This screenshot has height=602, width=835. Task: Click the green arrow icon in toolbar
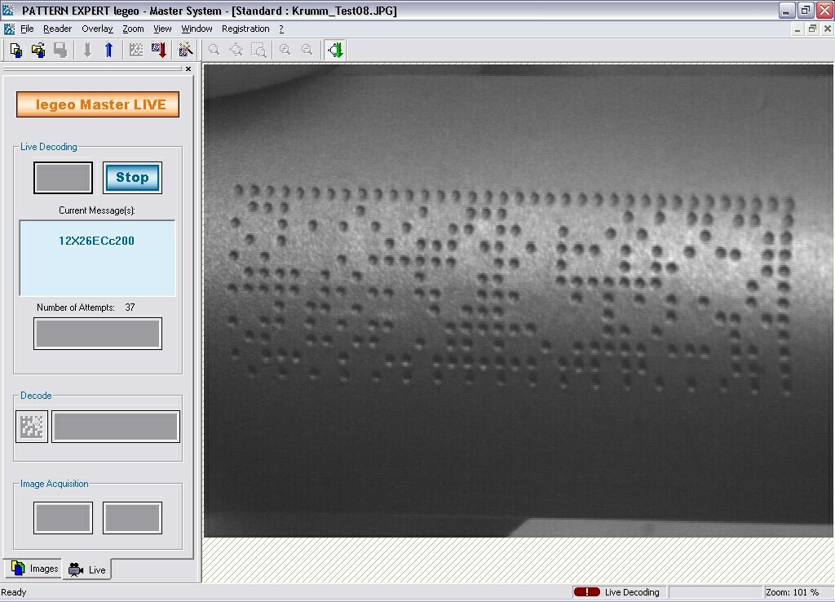[335, 51]
